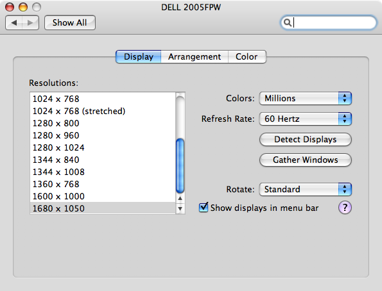
Task: Select the 1024 x 768 resolution
Action: point(102,99)
